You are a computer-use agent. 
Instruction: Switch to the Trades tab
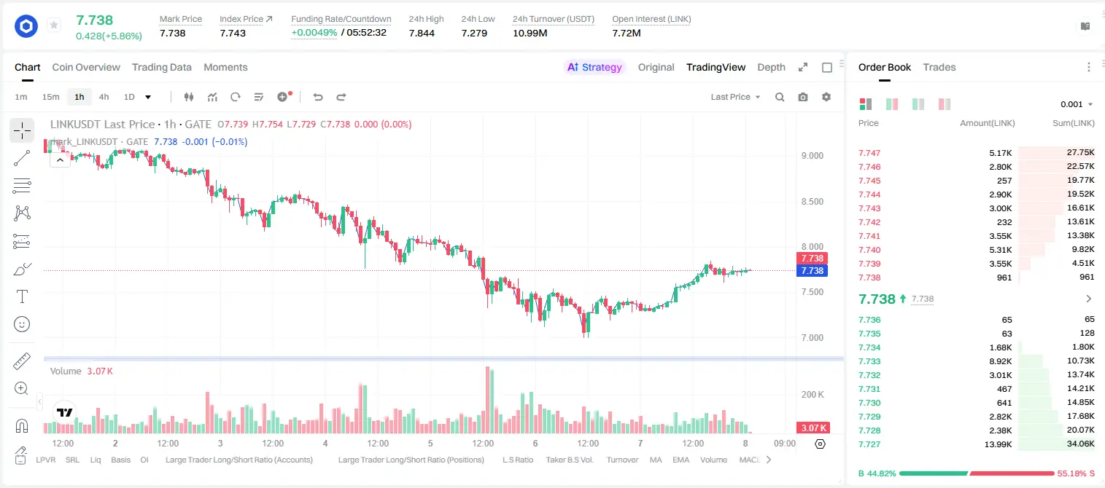pyautogui.click(x=939, y=67)
